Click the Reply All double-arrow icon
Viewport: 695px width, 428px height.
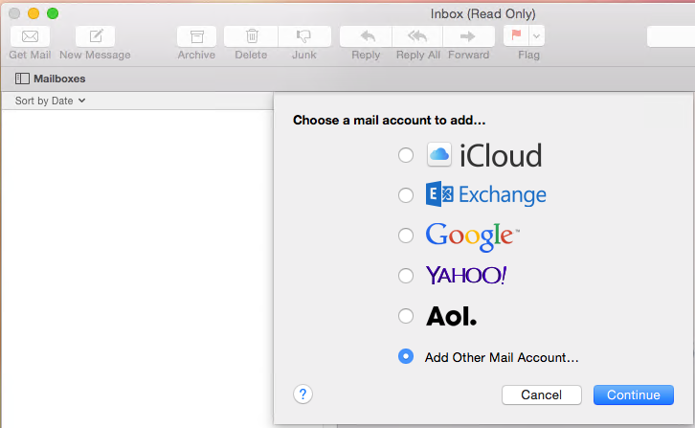417,36
